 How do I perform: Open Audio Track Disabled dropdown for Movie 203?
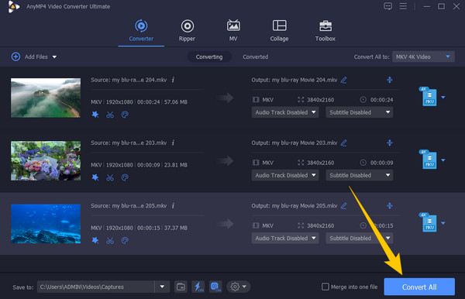click(x=285, y=175)
